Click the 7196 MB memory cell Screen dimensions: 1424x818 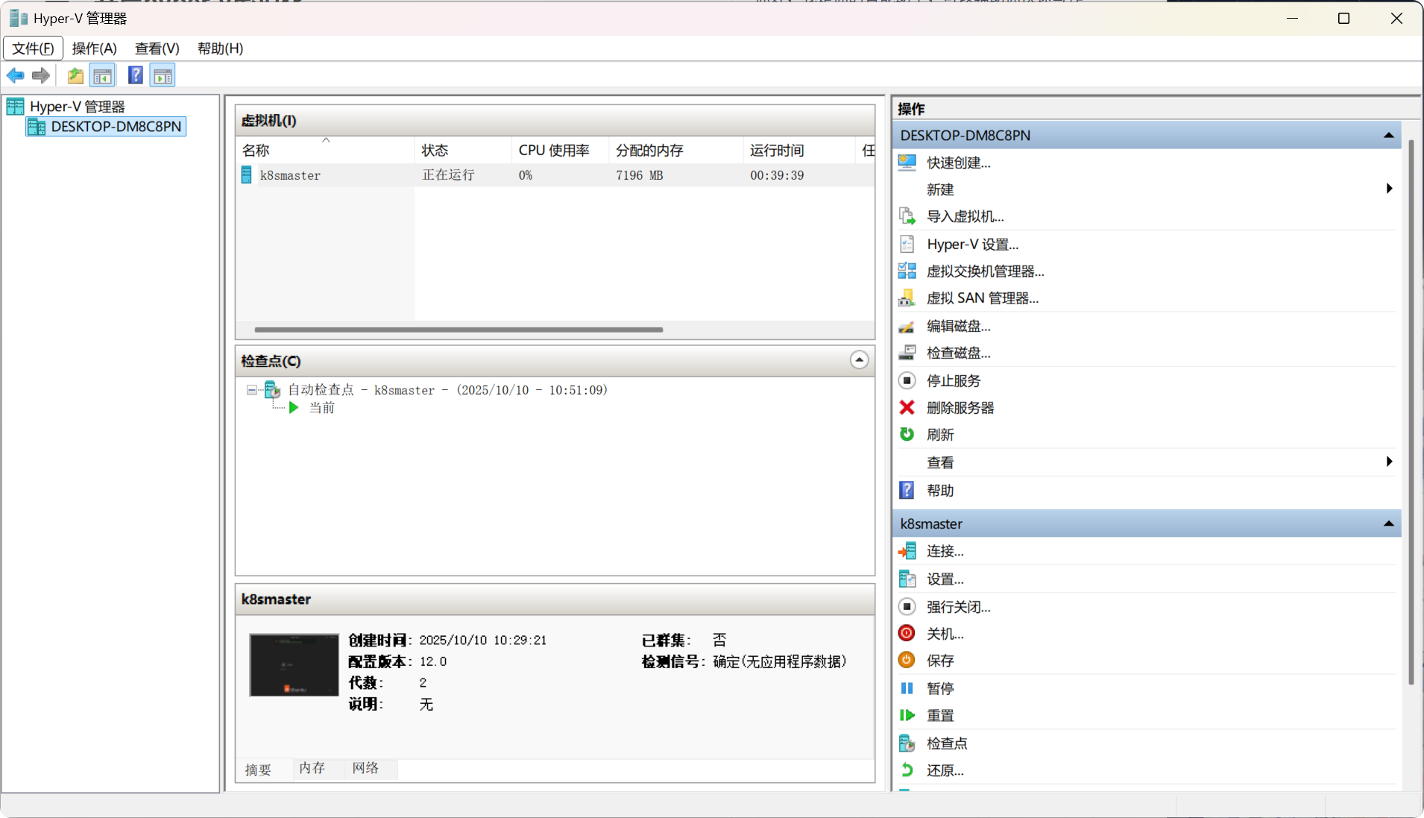click(640, 175)
